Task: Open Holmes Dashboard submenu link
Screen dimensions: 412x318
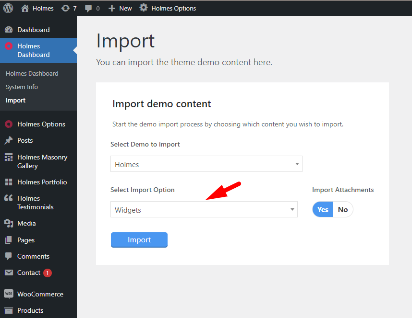Action: pos(32,73)
